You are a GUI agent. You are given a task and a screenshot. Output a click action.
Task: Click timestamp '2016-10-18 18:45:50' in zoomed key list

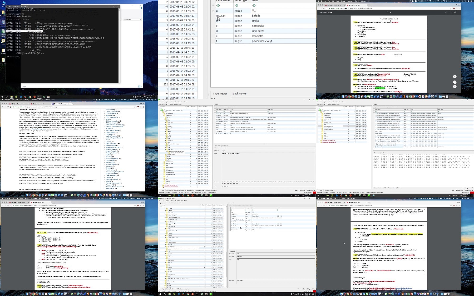pyautogui.click(x=182, y=48)
